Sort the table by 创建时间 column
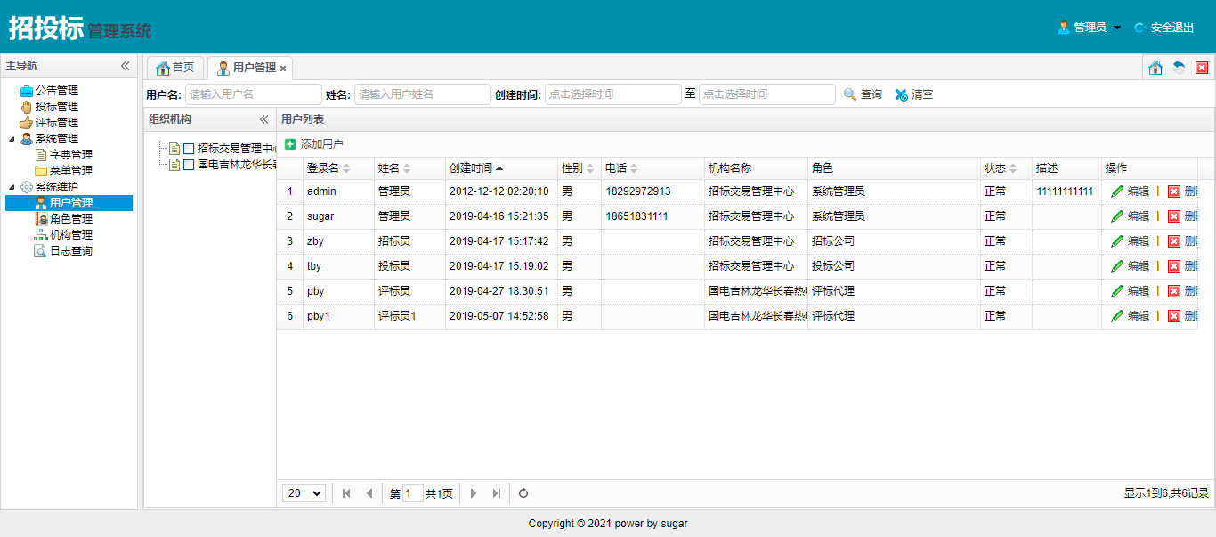Screen dimensions: 1216x537 coord(475,168)
